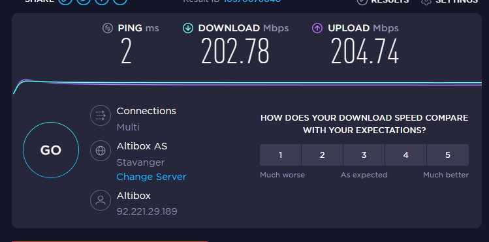Open the Result ID number link

point(252,1)
